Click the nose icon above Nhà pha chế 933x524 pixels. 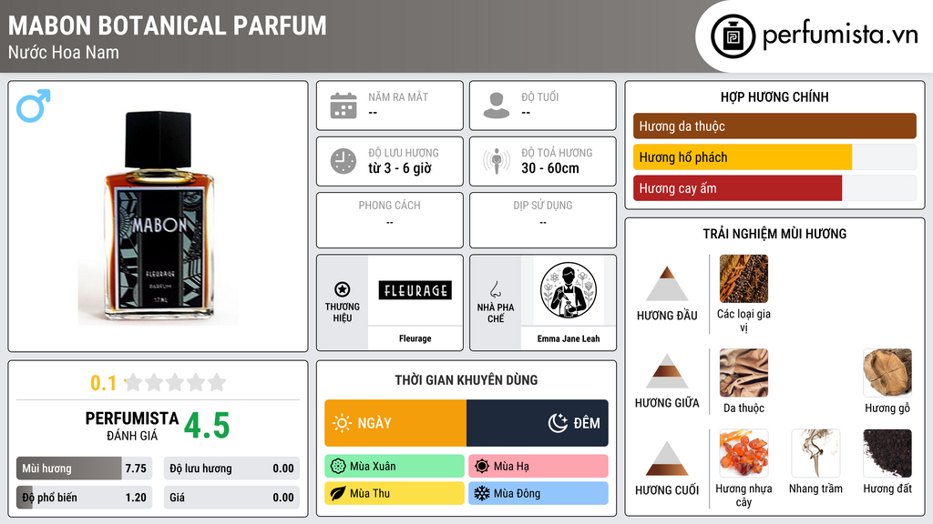pos(495,289)
